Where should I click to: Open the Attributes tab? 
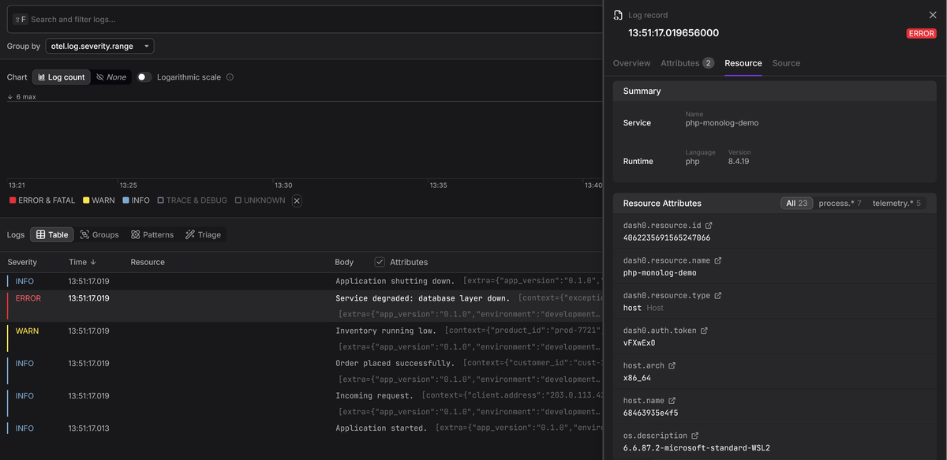point(687,63)
